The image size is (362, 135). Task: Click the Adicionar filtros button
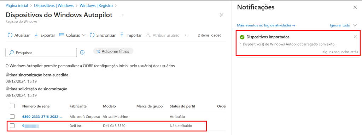tap(113, 51)
